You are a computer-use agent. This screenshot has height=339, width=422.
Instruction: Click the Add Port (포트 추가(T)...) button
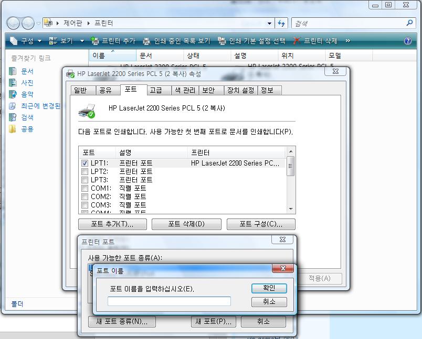pyautogui.click(x=112, y=224)
